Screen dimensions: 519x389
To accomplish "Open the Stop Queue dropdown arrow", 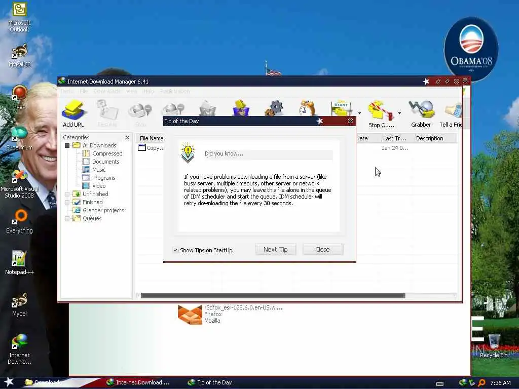I will [399, 113].
